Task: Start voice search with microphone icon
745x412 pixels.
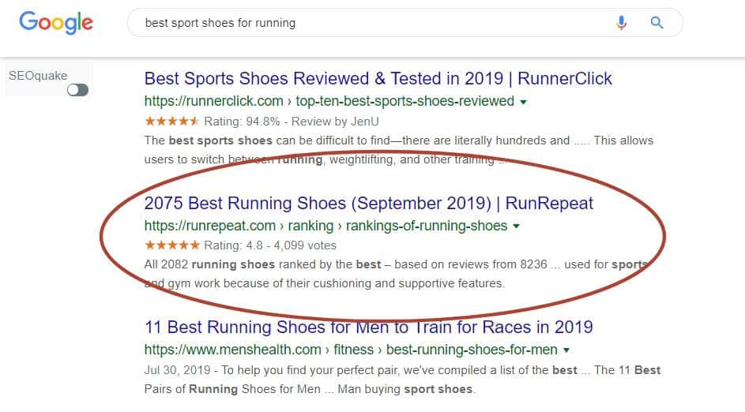Action: point(621,22)
